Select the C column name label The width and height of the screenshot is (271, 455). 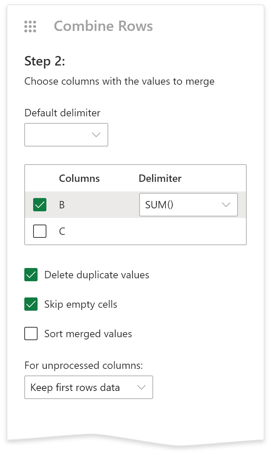62,231
